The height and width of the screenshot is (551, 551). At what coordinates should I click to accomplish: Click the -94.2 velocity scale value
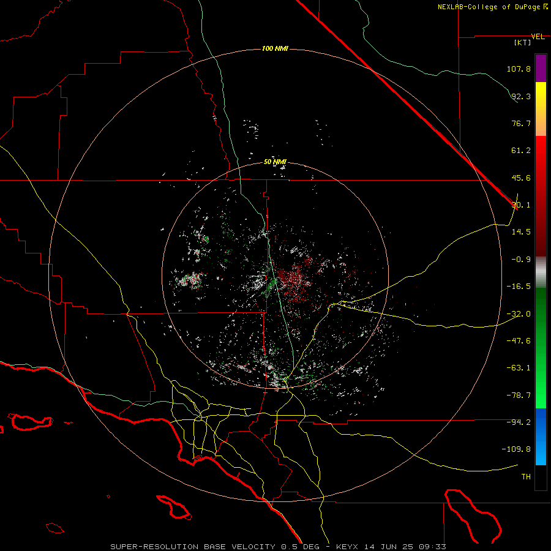coord(519,422)
